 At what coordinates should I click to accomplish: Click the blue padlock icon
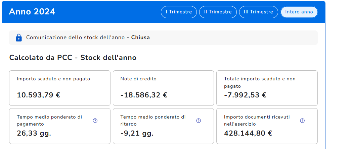click(x=19, y=38)
